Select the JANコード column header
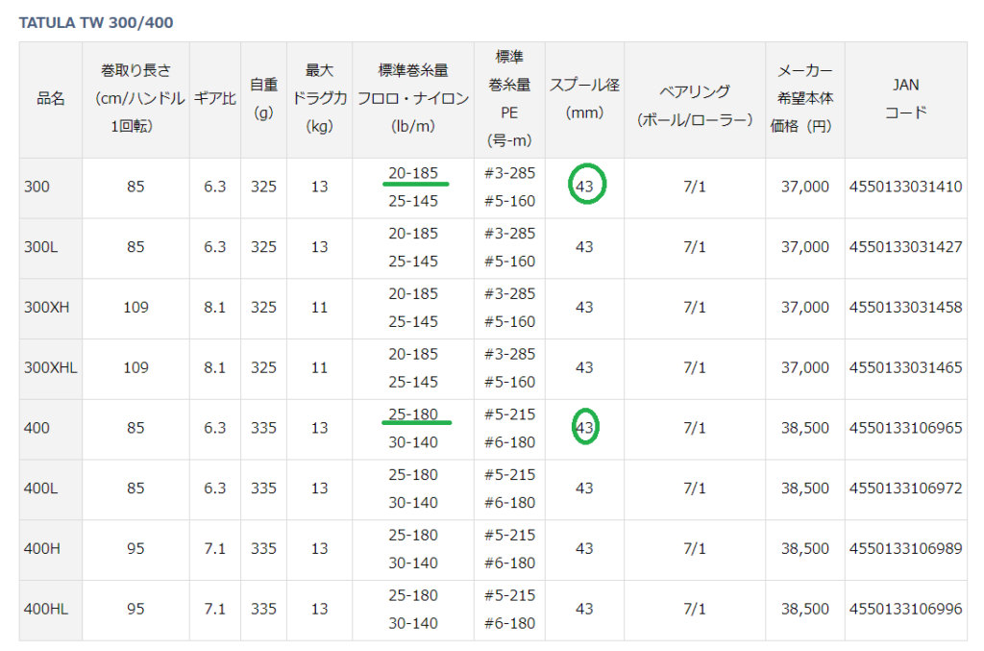Viewport: 984px width, 651px height. (905, 98)
